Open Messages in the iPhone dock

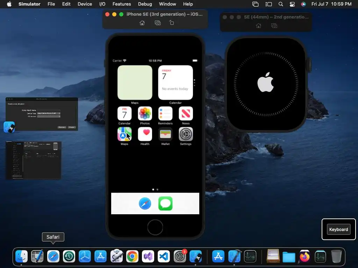pos(165,203)
